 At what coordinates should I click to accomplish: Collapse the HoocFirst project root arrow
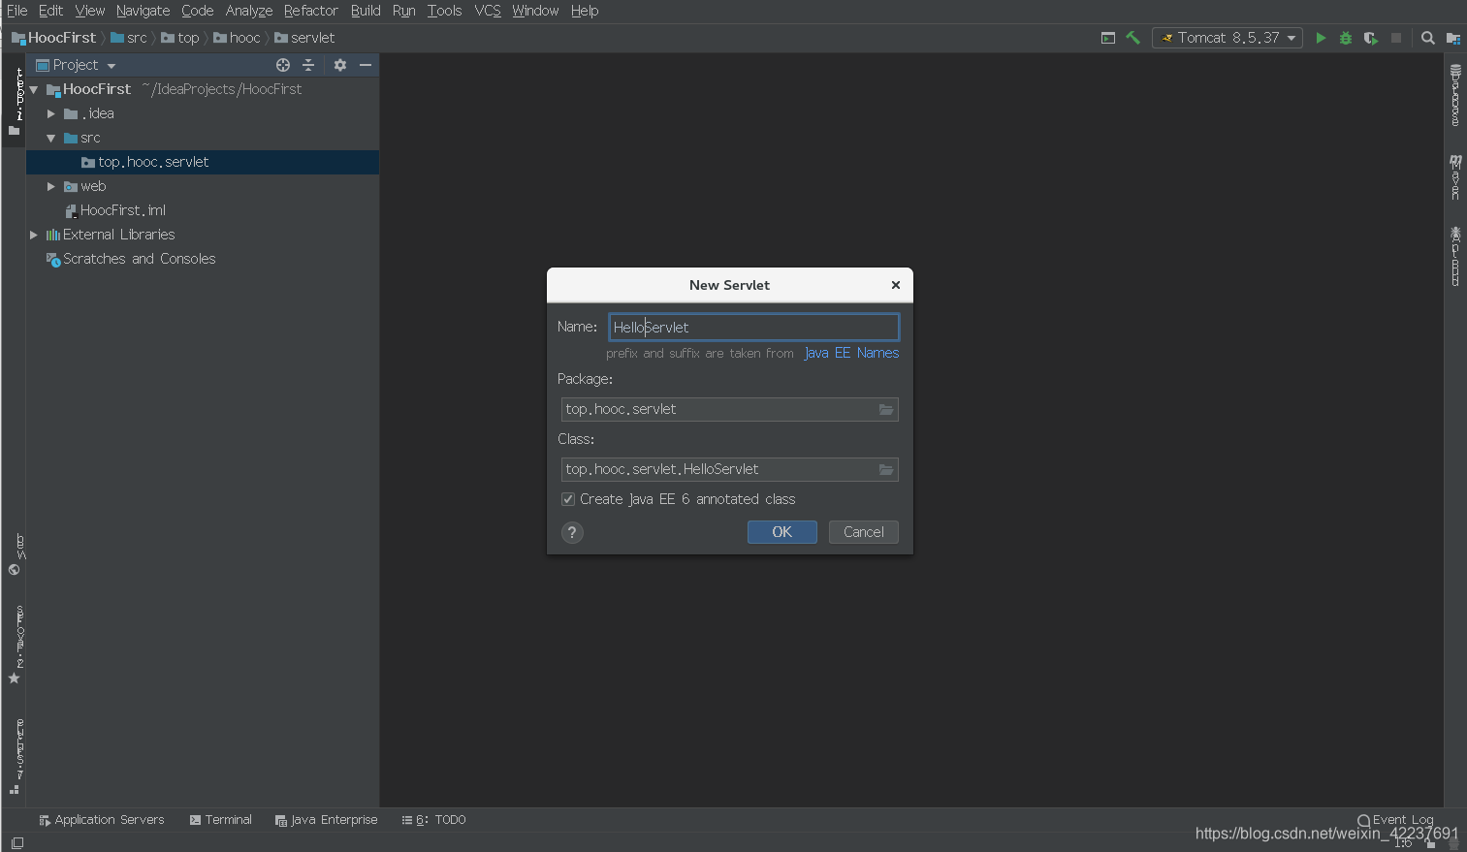click(x=34, y=89)
